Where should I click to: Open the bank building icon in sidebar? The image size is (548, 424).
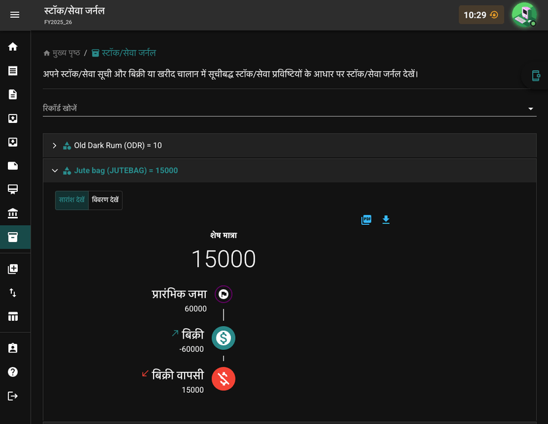[x=13, y=213]
